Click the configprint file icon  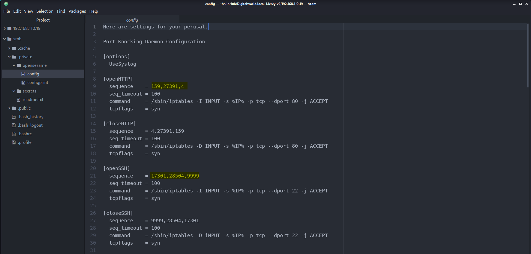point(23,83)
